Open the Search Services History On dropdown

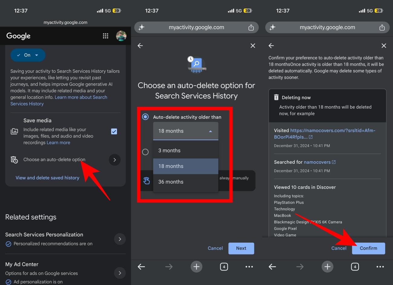click(x=28, y=55)
